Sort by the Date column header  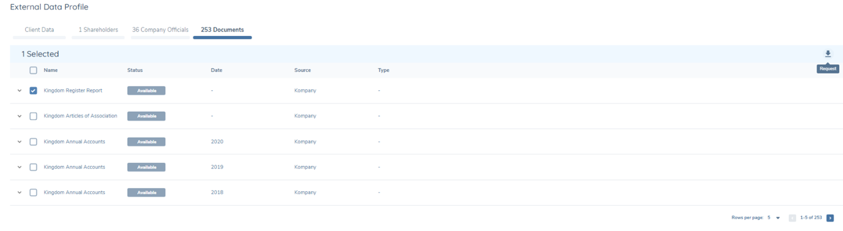point(216,70)
